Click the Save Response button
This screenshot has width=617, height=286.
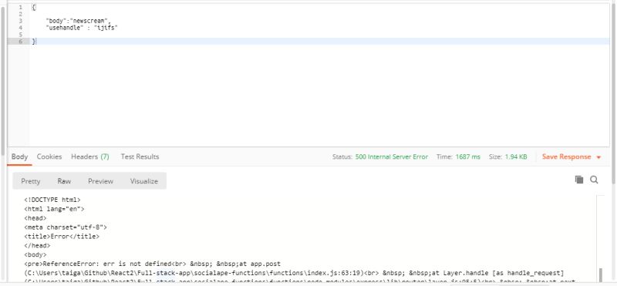point(567,156)
